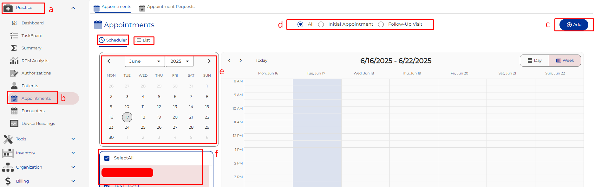Viewport: 595px width, 187px height.
Task: Go to previous week in scheduler
Action: (x=229, y=60)
